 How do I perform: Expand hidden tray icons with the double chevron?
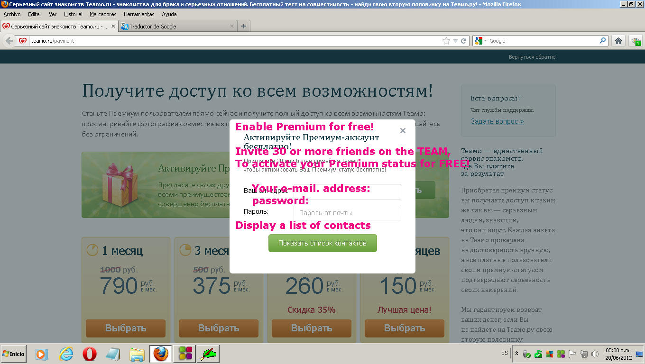pos(517,354)
